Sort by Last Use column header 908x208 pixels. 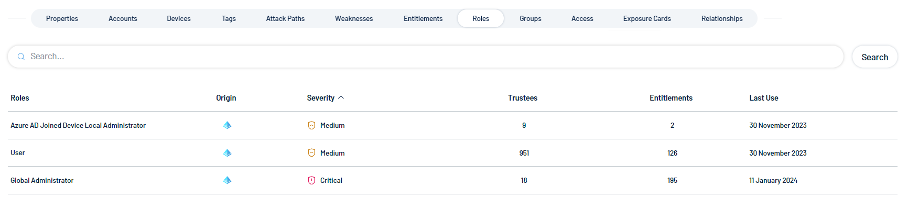pos(763,98)
